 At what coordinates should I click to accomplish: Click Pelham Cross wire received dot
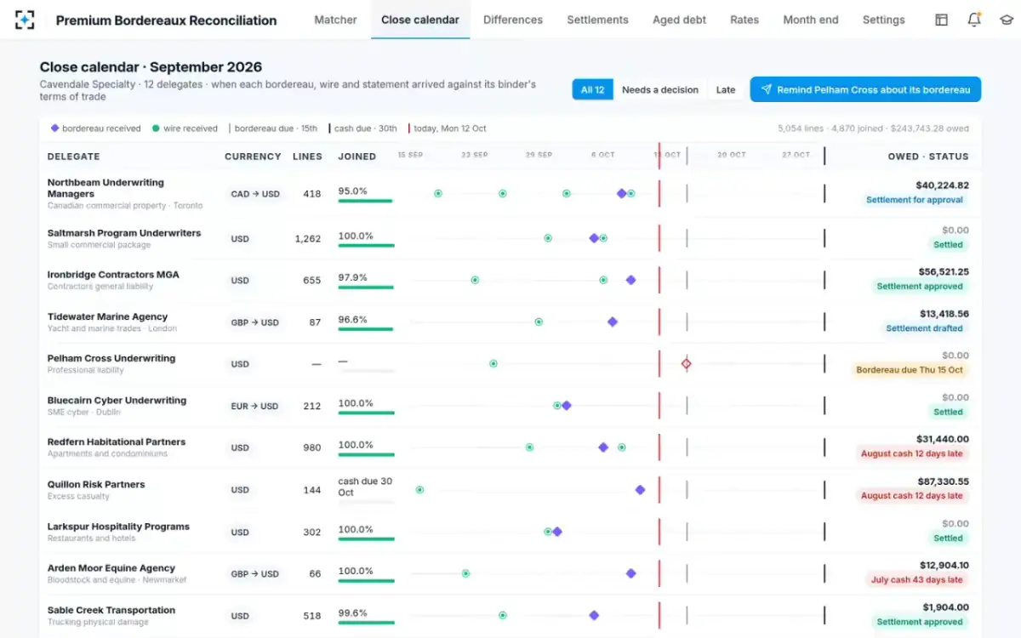[x=493, y=364]
